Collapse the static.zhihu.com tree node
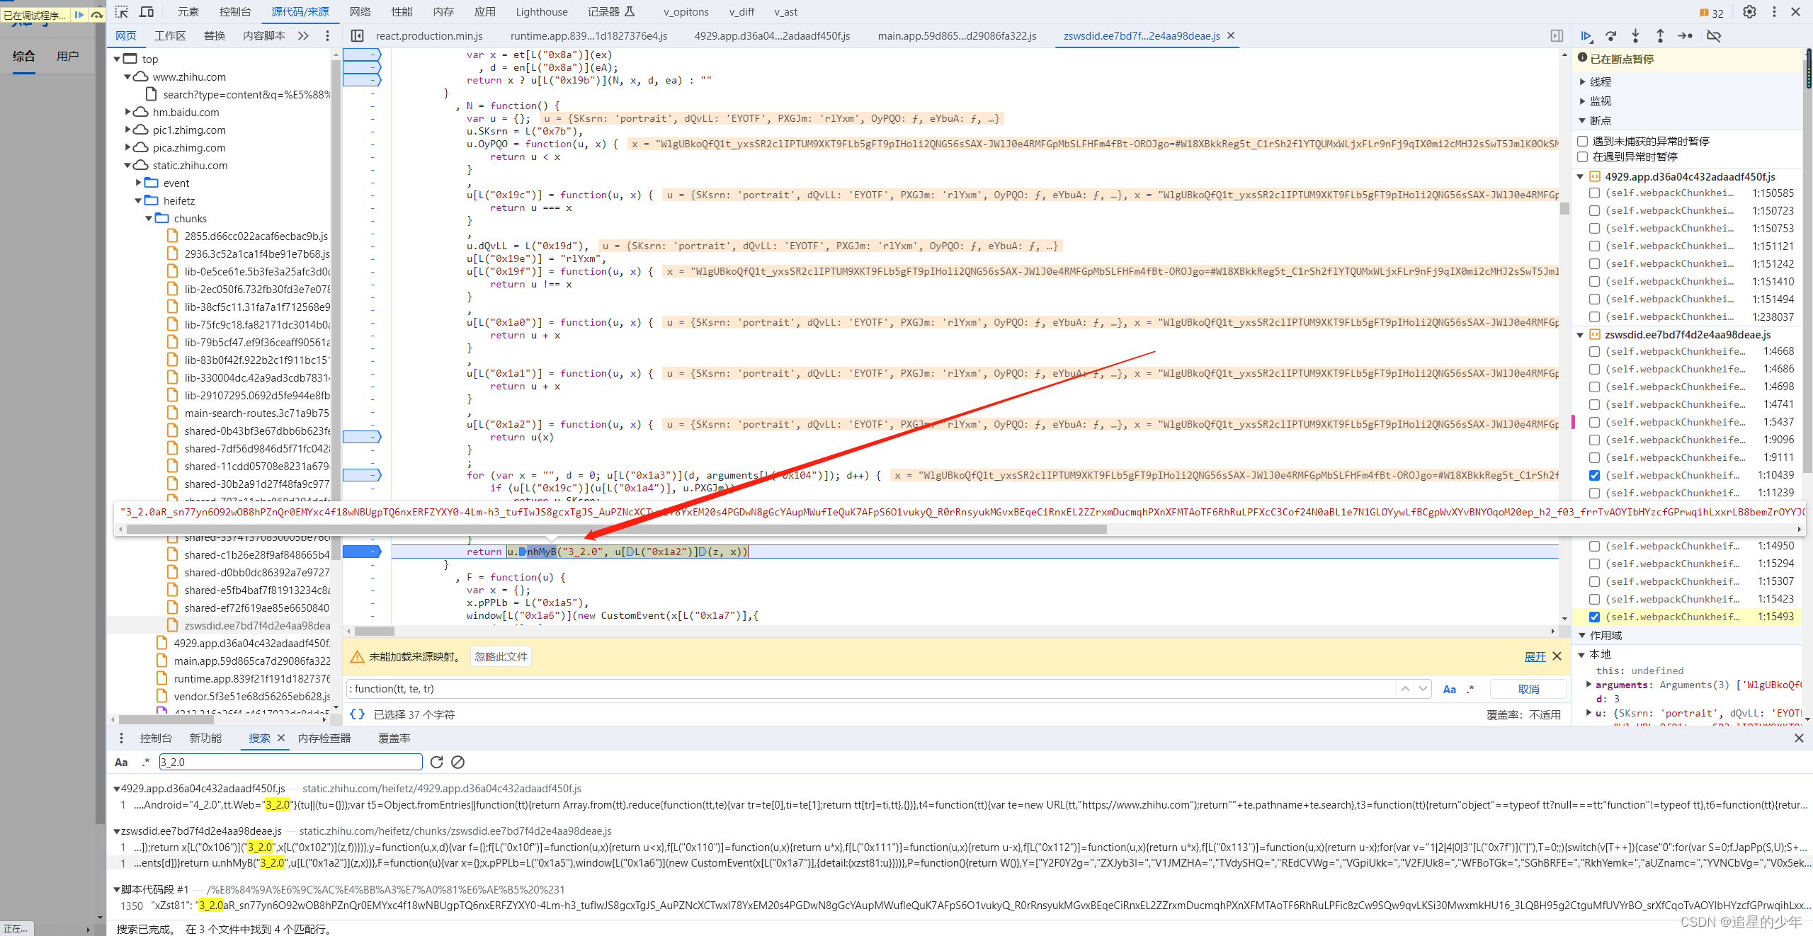 (x=128, y=165)
